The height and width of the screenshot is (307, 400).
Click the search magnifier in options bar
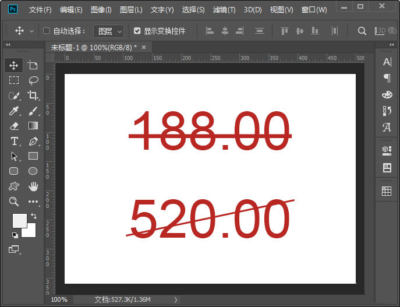[362, 31]
